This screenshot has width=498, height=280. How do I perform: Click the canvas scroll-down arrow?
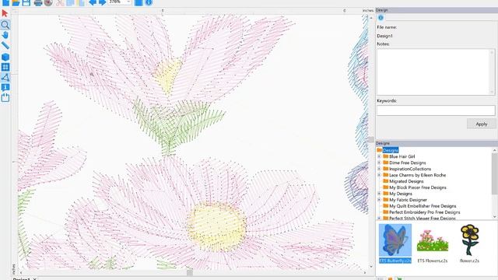pyautogui.click(x=370, y=267)
